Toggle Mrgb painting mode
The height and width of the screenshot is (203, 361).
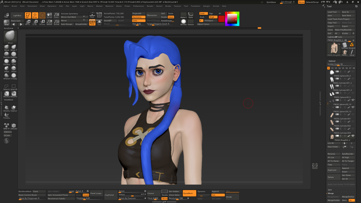pyautogui.click(x=213, y=17)
